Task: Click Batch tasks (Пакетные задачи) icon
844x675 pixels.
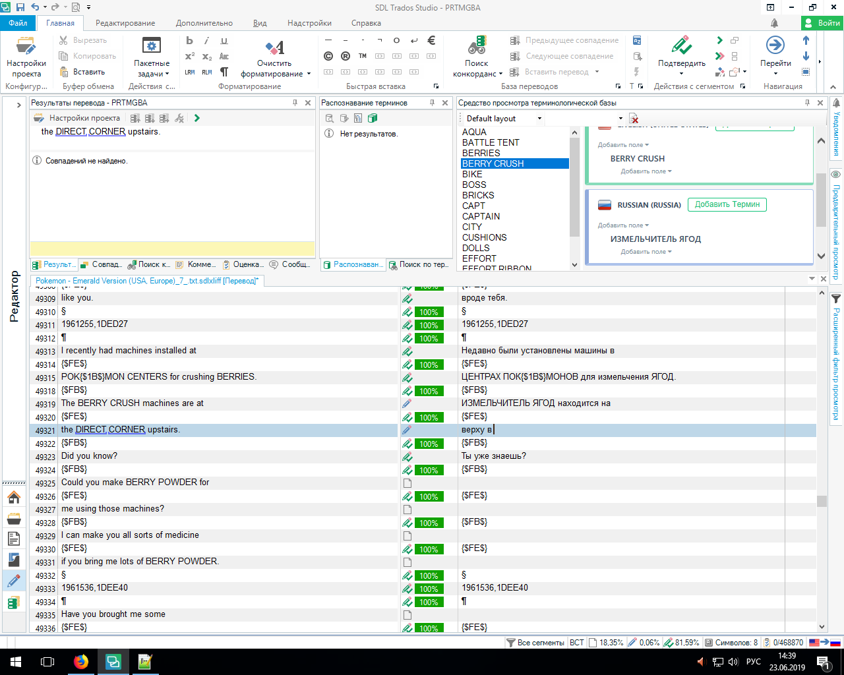Action: point(152,46)
